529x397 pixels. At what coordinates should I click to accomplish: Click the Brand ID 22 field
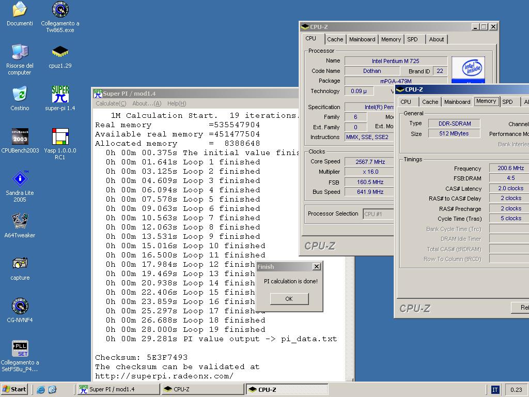click(x=440, y=71)
